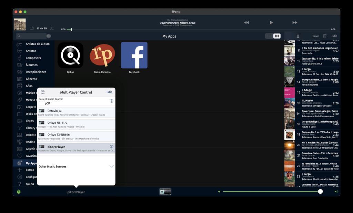Click the volume down speaker icon
Screen dimensions: 353x213
(x=219, y=192)
